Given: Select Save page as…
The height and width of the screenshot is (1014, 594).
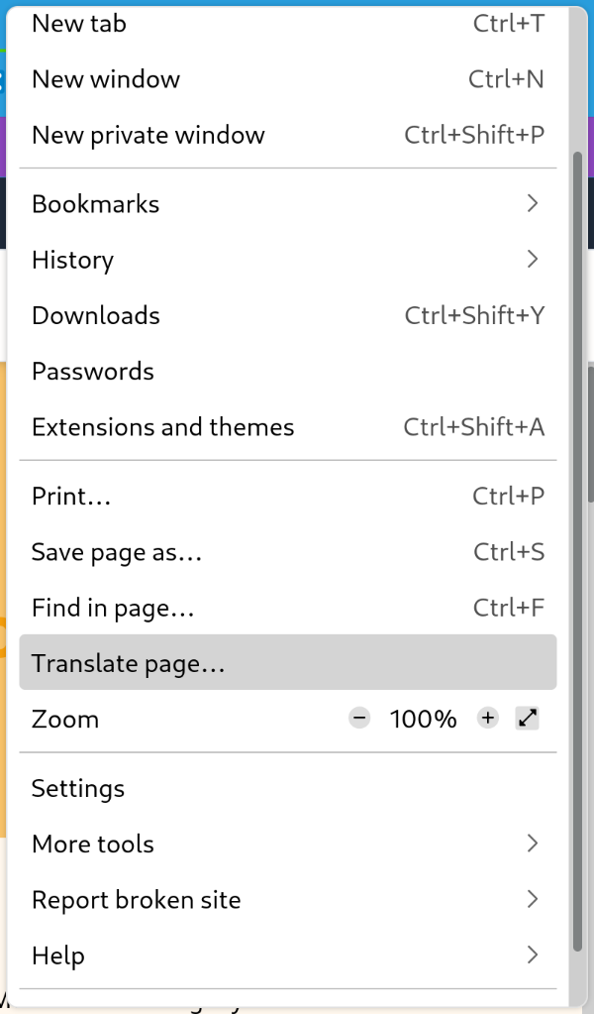Looking at the screenshot, I should (x=117, y=551).
